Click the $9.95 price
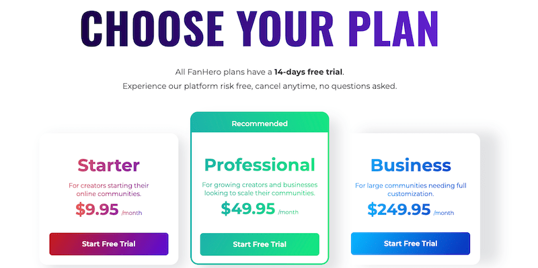The height and width of the screenshot is (268, 538). pos(97,210)
